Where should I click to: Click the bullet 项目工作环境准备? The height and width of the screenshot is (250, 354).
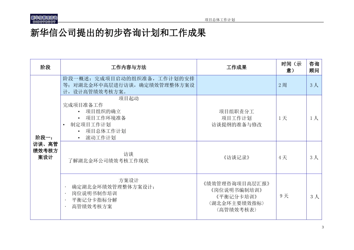(106, 118)
